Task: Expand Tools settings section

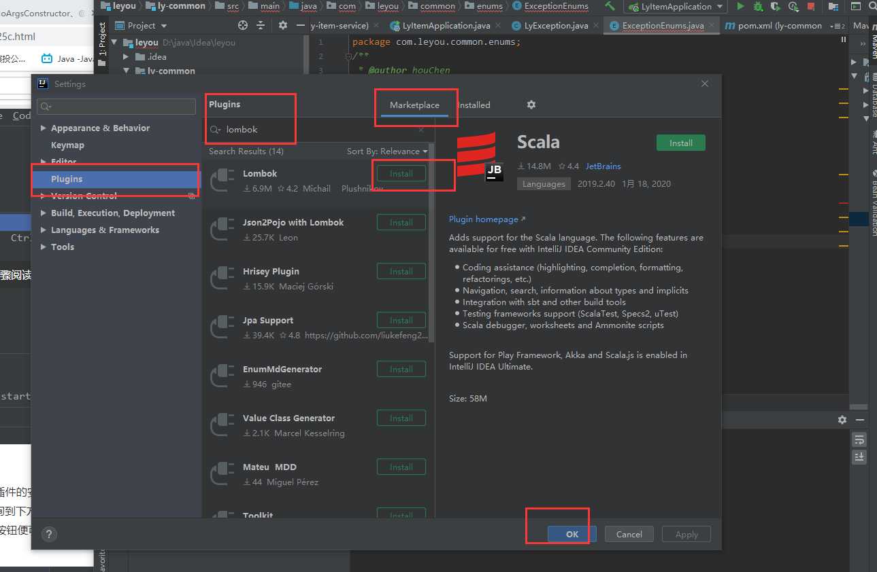Action: pos(44,247)
